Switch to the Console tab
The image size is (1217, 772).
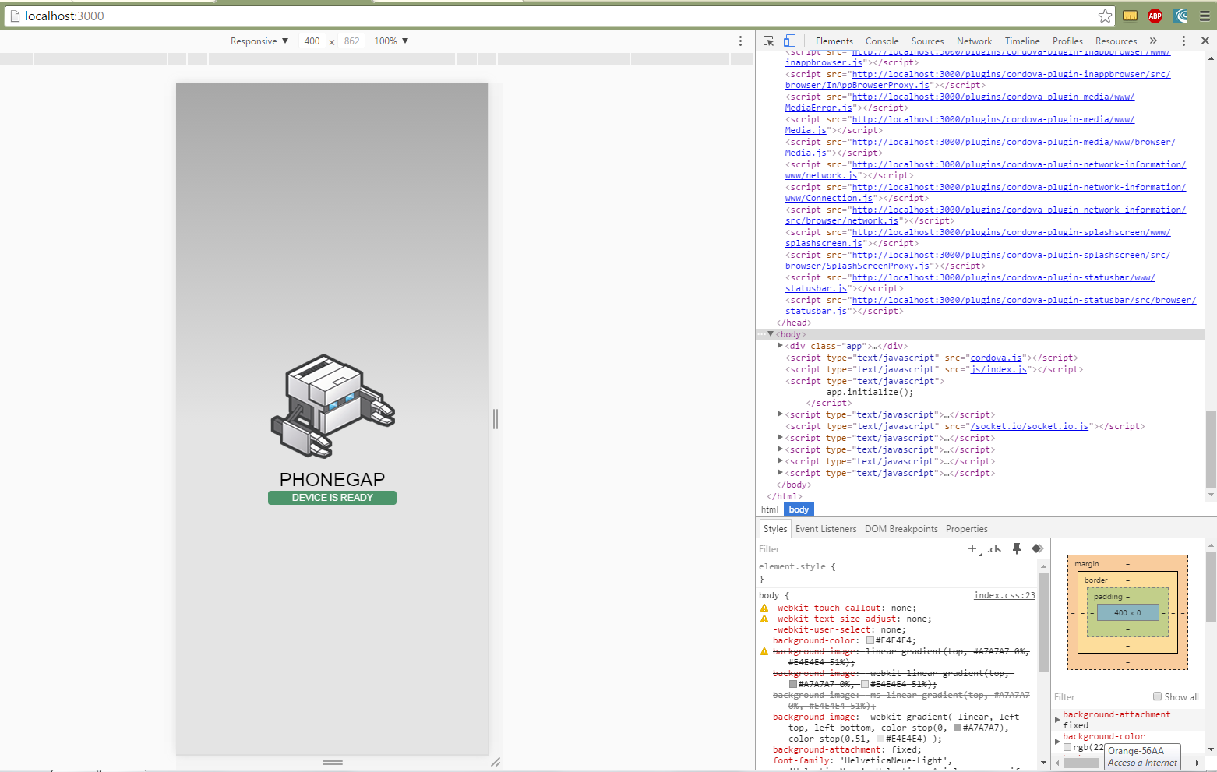click(881, 41)
